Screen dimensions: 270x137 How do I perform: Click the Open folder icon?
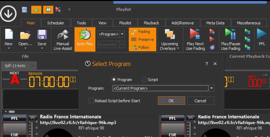click(25, 35)
